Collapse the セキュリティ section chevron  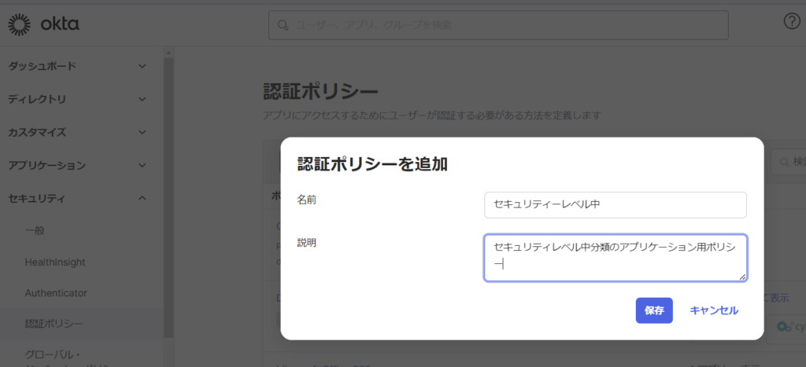coord(142,198)
